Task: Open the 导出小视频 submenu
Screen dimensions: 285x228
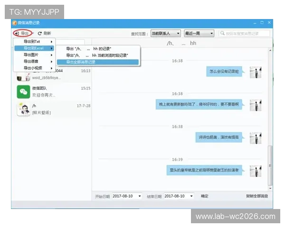Action: point(34,68)
